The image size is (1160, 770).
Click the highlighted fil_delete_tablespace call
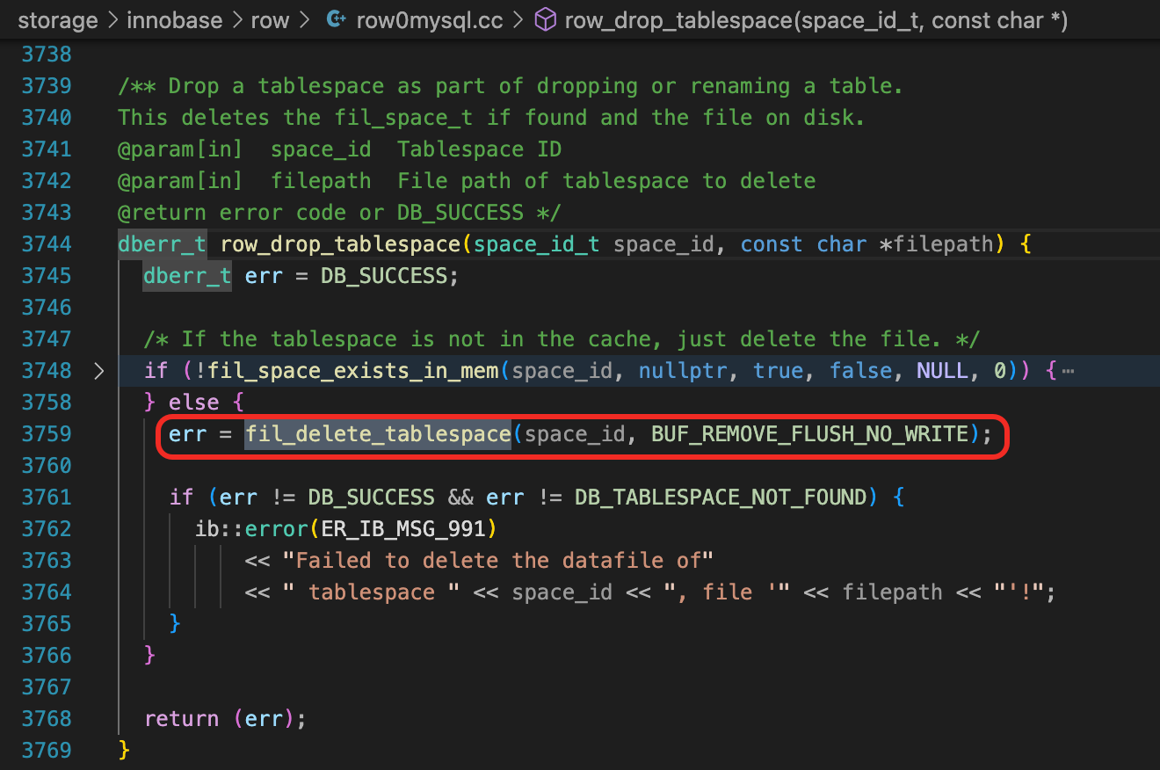tap(378, 434)
